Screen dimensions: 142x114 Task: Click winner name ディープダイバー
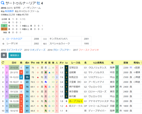(x=97, y=111)
